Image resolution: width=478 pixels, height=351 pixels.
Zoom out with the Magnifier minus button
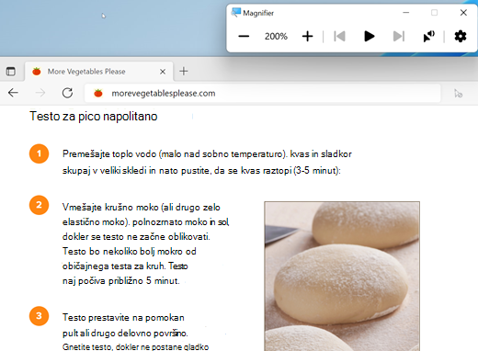click(x=244, y=37)
